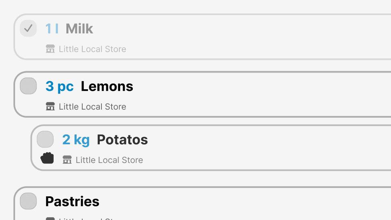Viewport: 391px width, 220px height.
Task: Click 'Little Local Store' label under Potatos
Action: (109, 160)
